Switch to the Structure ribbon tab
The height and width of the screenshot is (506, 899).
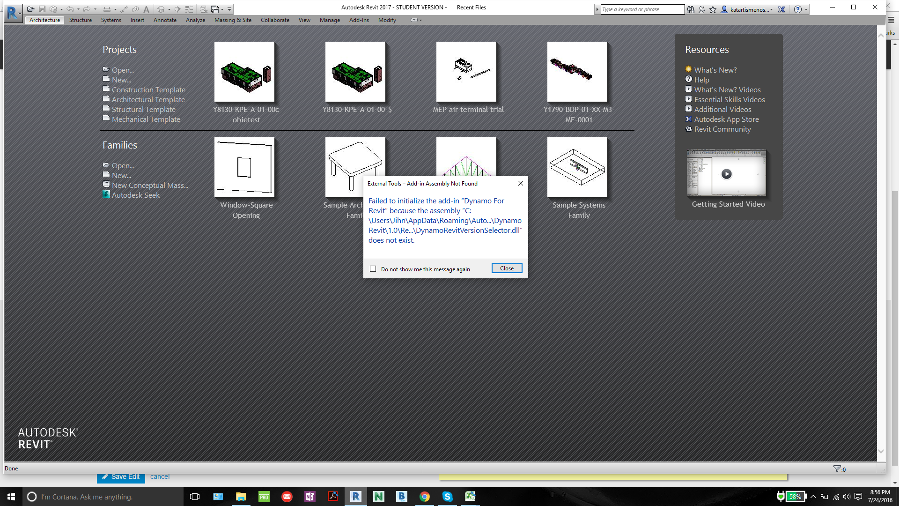pos(80,20)
